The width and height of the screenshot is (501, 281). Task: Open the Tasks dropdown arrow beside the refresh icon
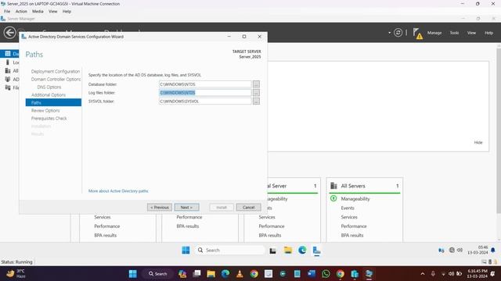(389, 33)
